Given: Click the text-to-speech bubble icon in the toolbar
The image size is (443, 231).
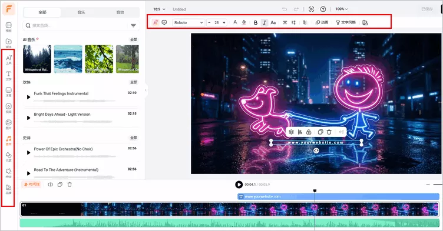Looking at the screenshot, I should [164, 22].
